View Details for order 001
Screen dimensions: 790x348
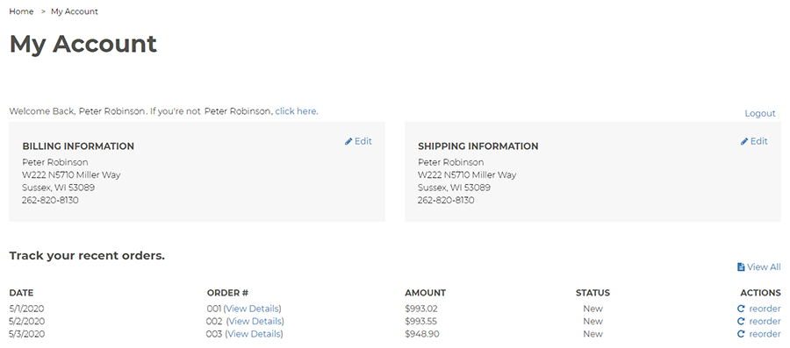pyautogui.click(x=252, y=309)
